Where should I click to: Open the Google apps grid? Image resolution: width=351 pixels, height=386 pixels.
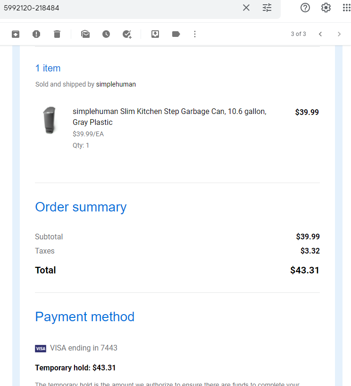[347, 8]
